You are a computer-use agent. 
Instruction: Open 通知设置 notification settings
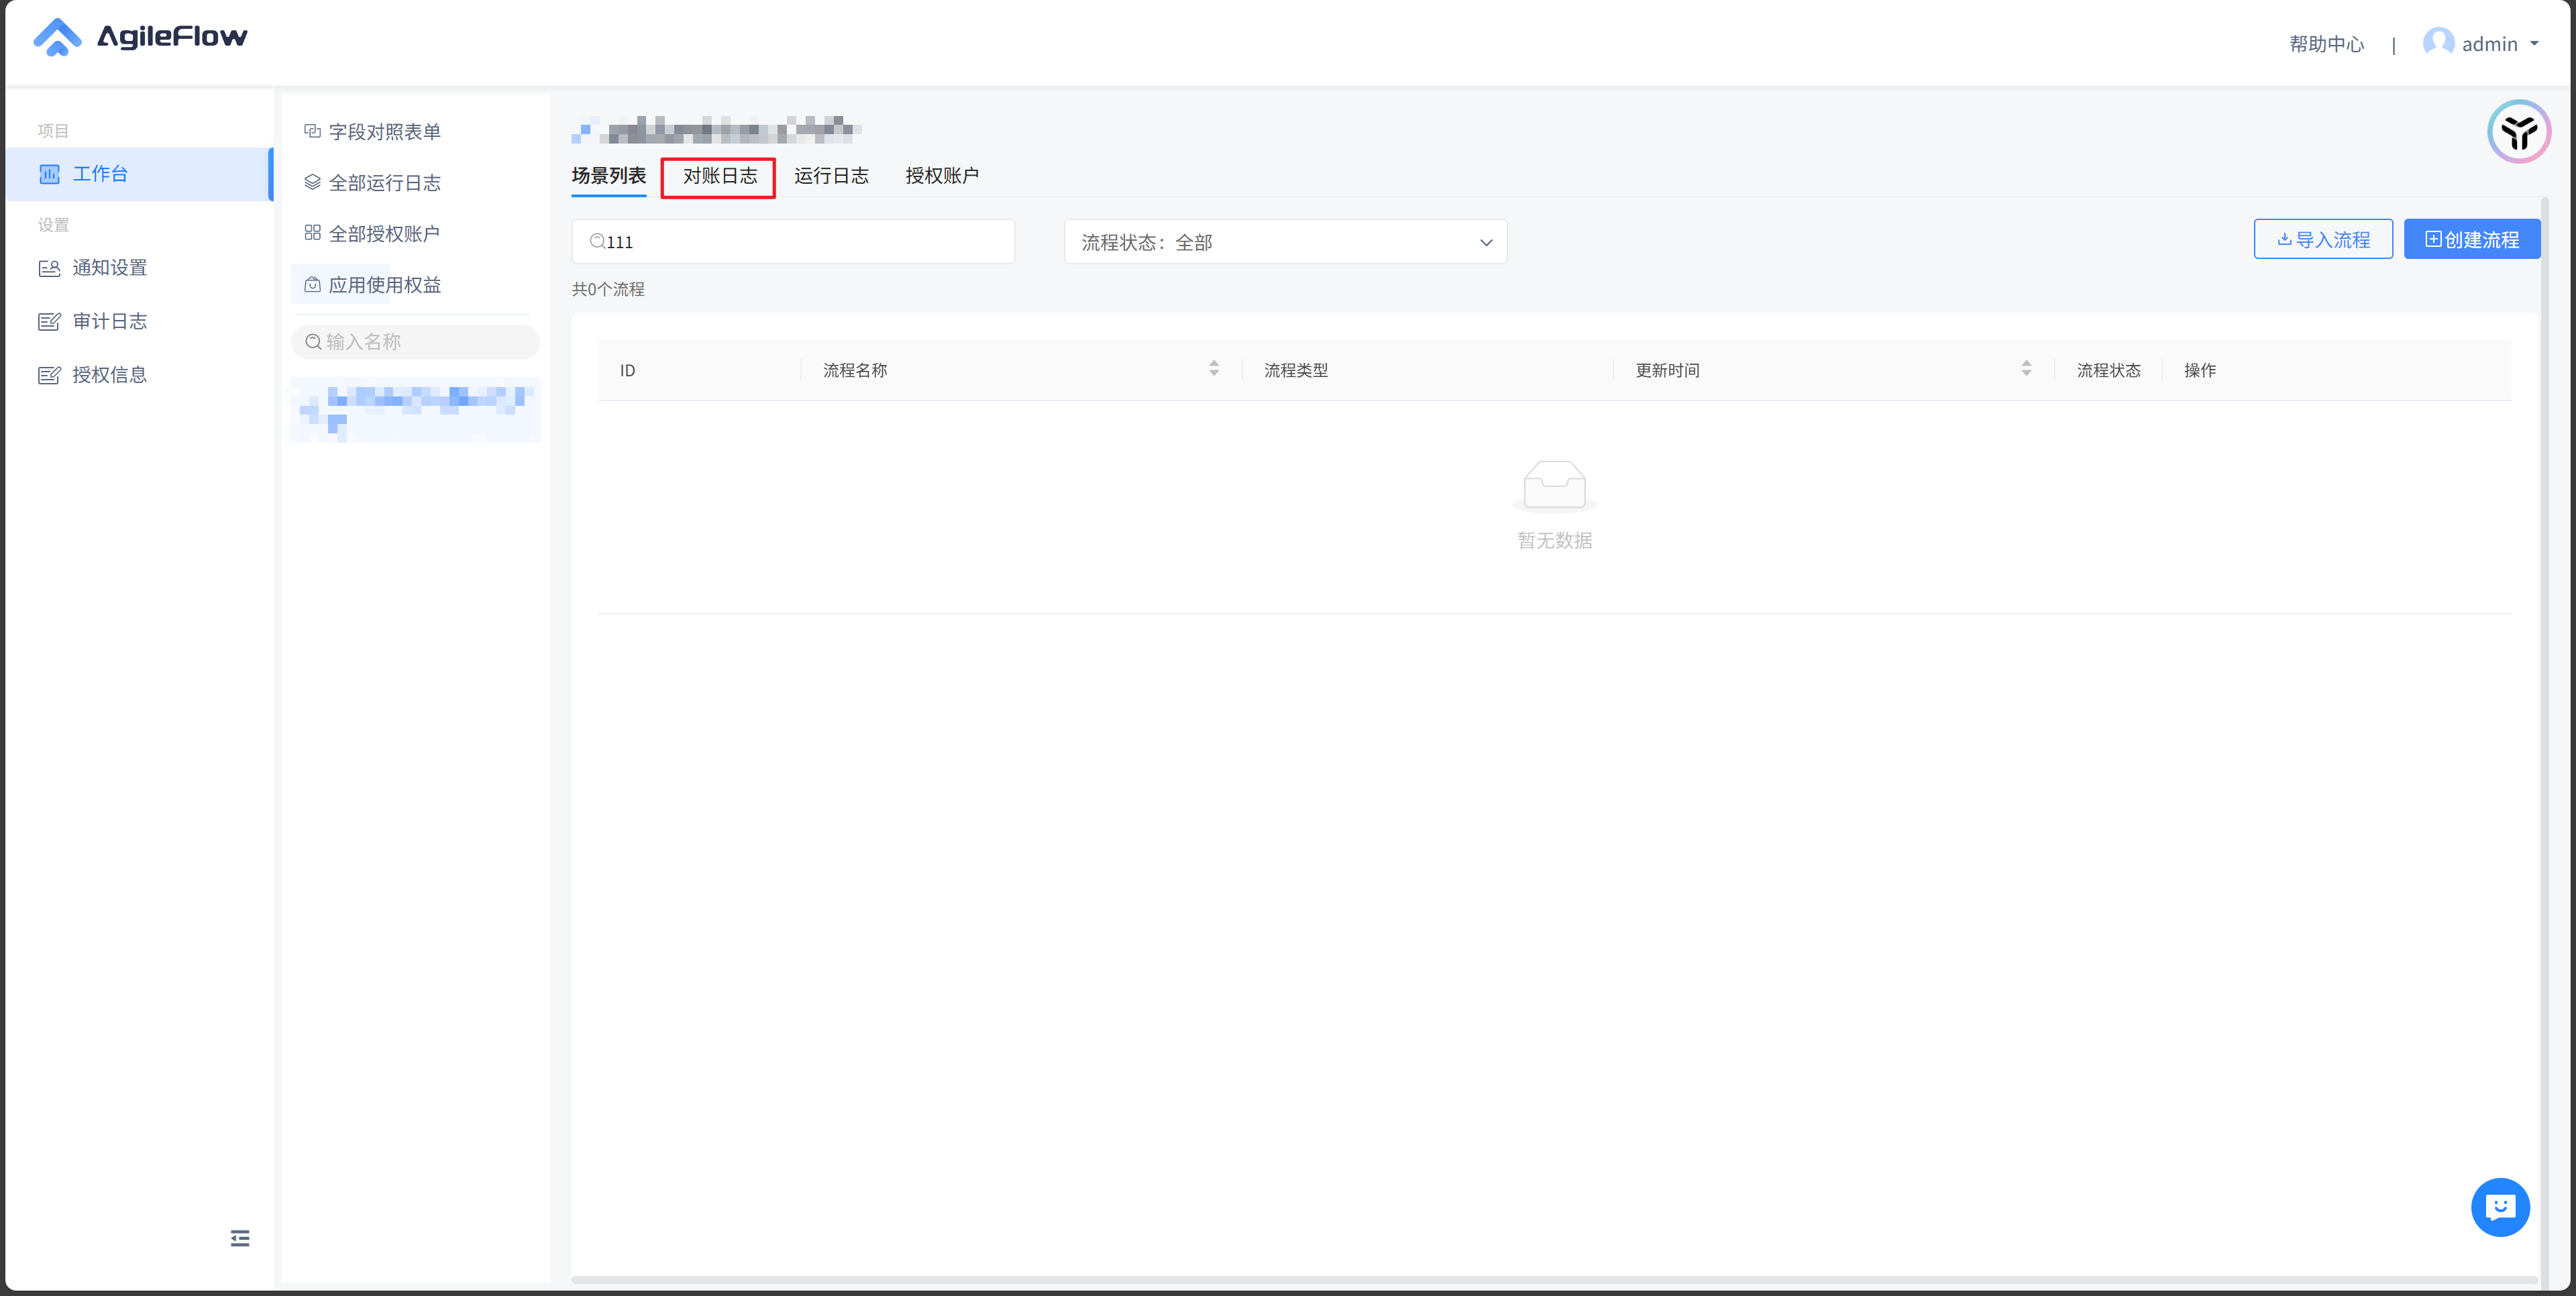click(109, 268)
